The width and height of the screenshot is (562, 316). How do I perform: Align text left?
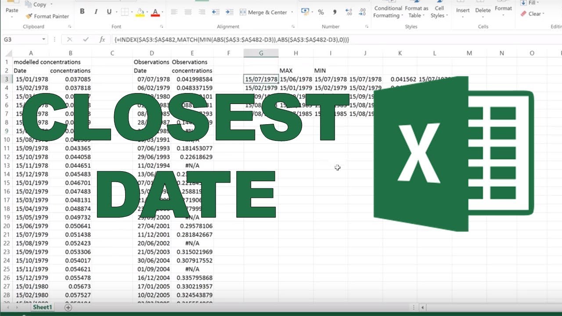(174, 12)
